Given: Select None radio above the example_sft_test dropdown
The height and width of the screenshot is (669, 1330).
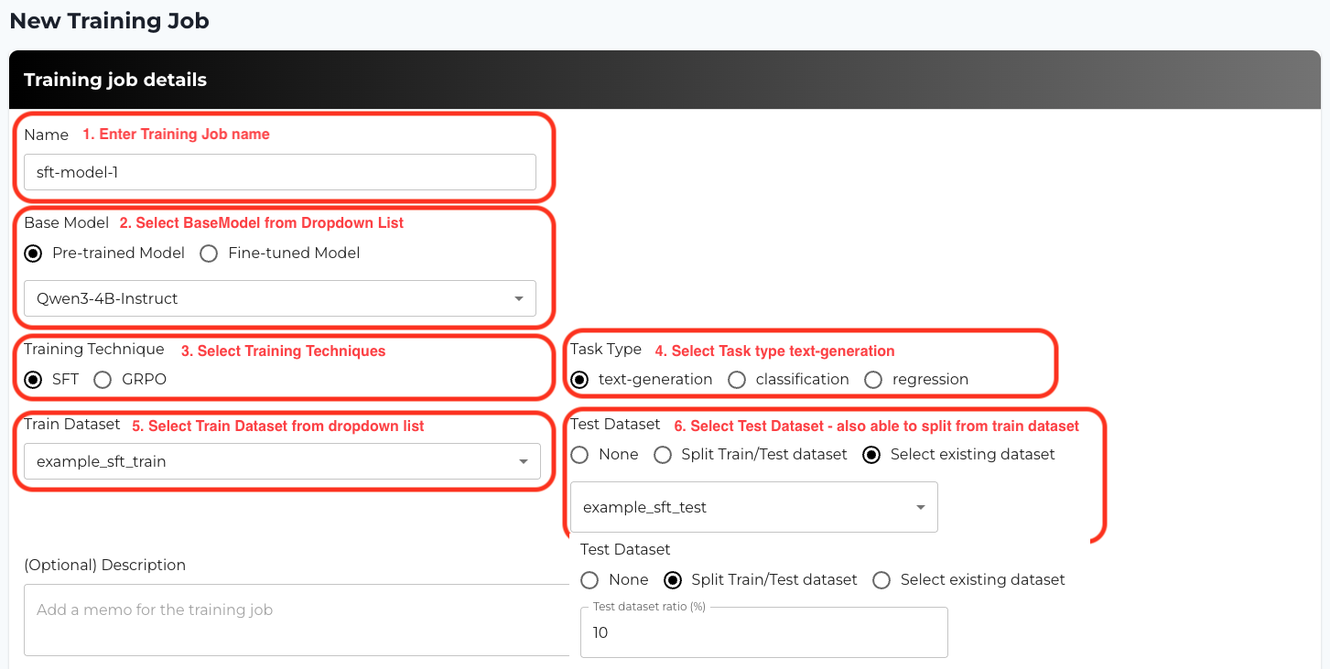Looking at the screenshot, I should click(x=580, y=455).
